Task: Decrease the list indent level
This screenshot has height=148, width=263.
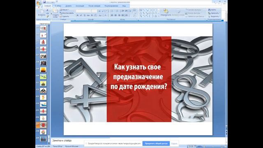Action: click(123, 11)
